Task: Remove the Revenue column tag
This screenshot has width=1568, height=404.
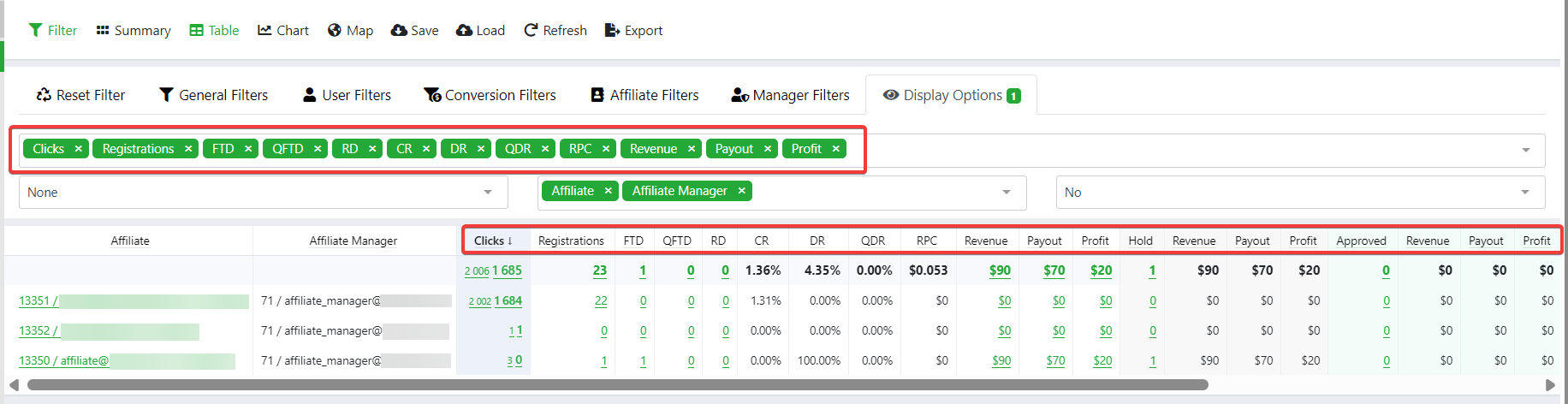Action: click(x=691, y=149)
